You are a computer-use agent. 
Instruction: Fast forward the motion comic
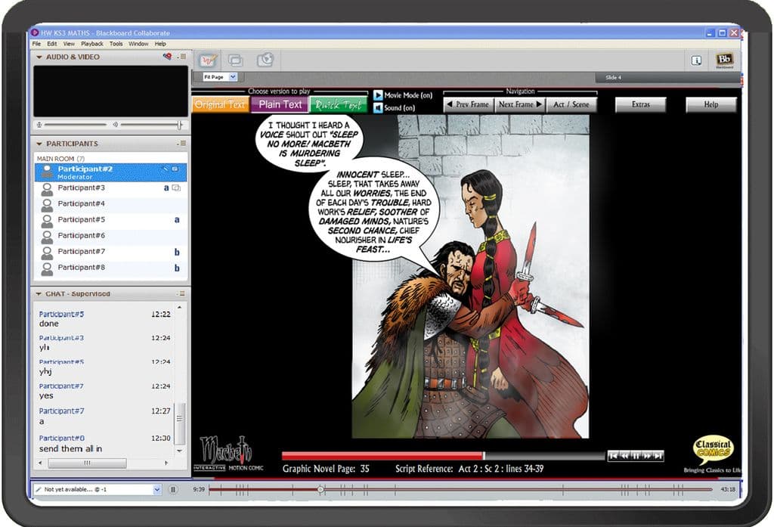pyautogui.click(x=647, y=455)
